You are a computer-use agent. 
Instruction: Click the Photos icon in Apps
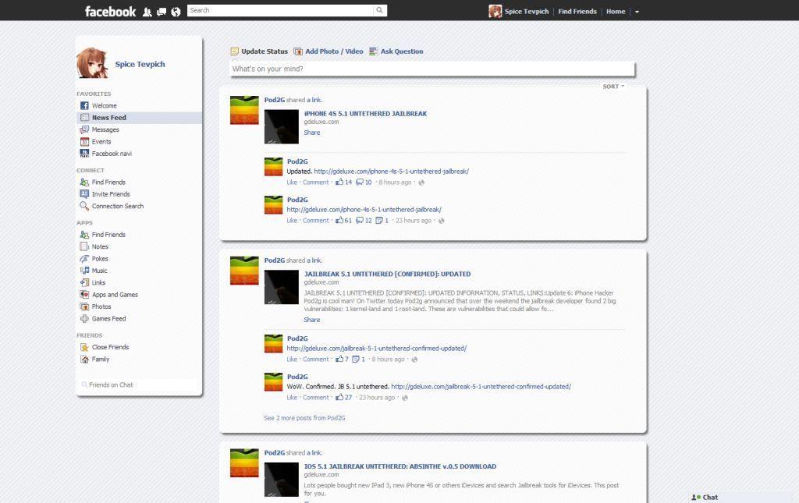point(84,306)
